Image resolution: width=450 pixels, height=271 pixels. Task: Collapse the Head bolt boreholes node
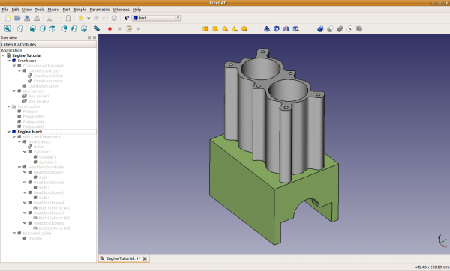click(19, 167)
